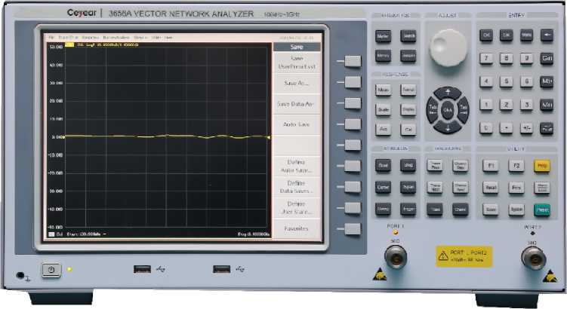567x309 pixels.
Task: Select Auto Save softkey on screen
Action: pyautogui.click(x=296, y=124)
